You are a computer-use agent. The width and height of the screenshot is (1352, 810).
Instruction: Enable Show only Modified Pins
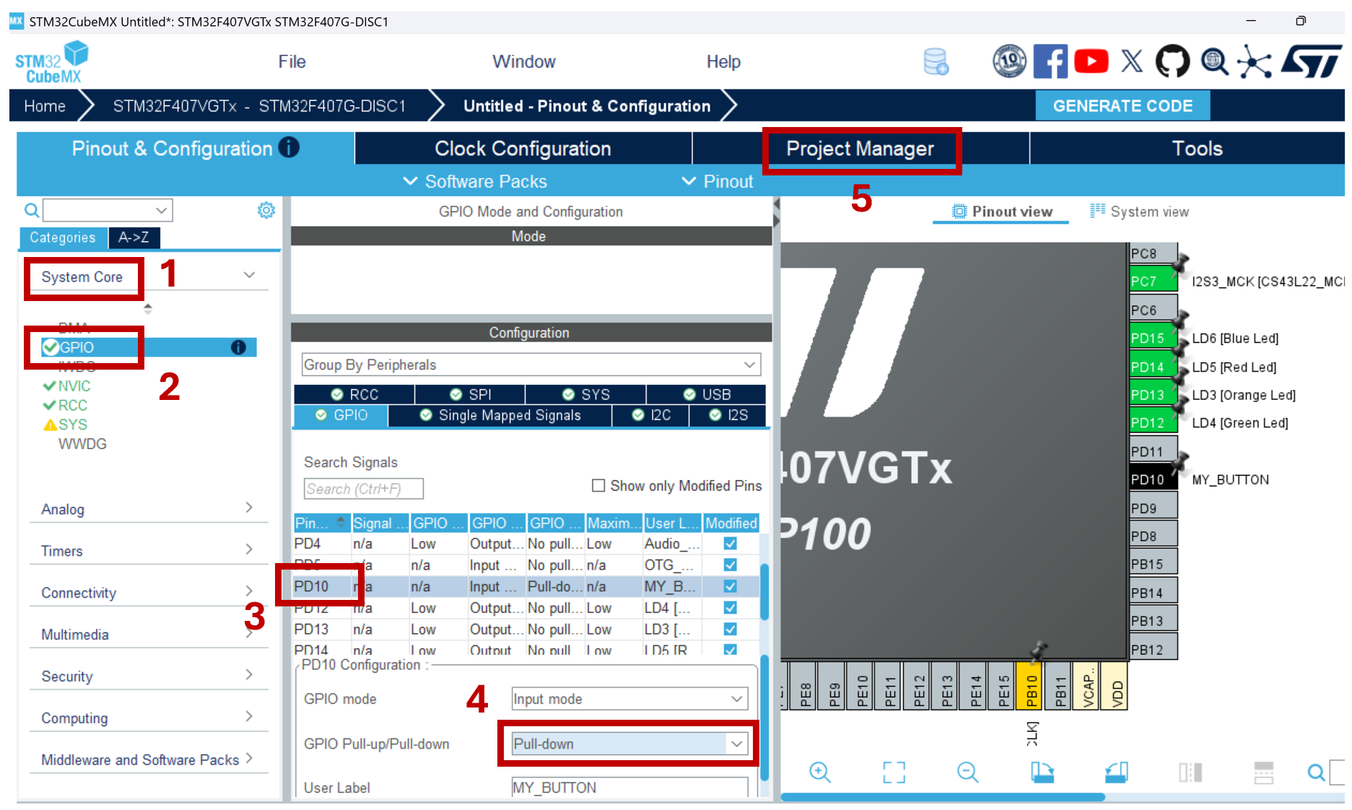click(x=598, y=486)
